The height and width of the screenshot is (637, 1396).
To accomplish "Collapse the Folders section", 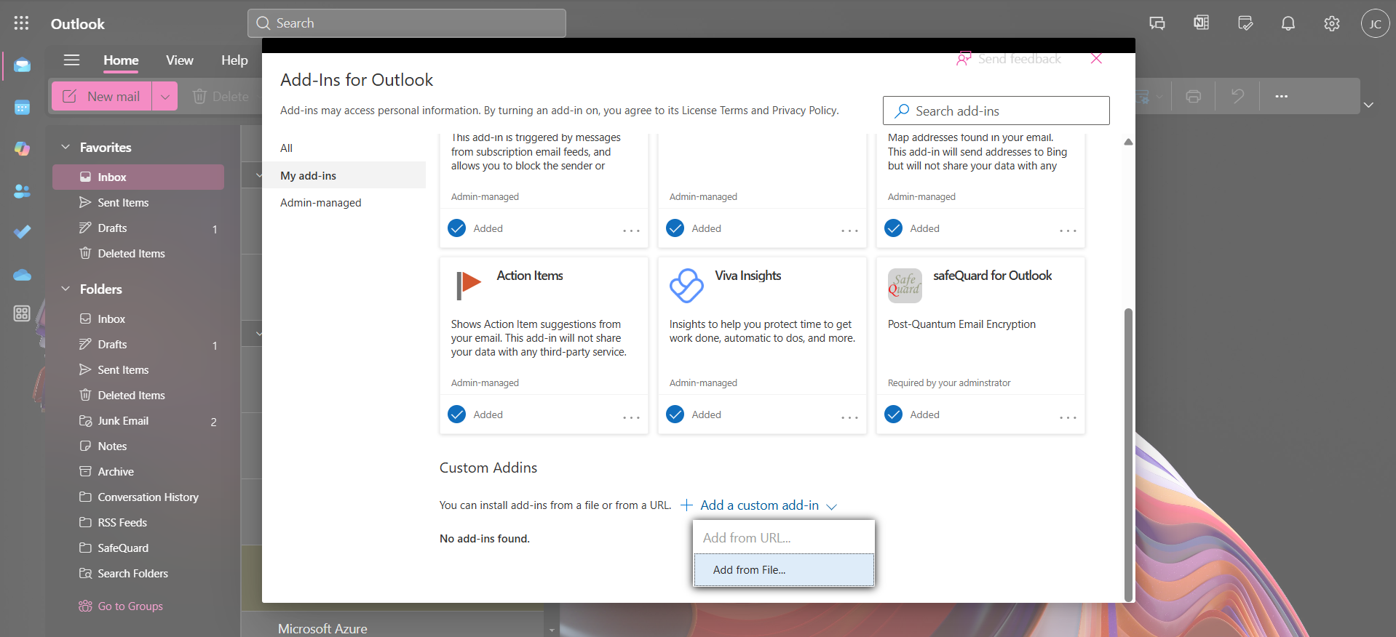I will pyautogui.click(x=66, y=289).
